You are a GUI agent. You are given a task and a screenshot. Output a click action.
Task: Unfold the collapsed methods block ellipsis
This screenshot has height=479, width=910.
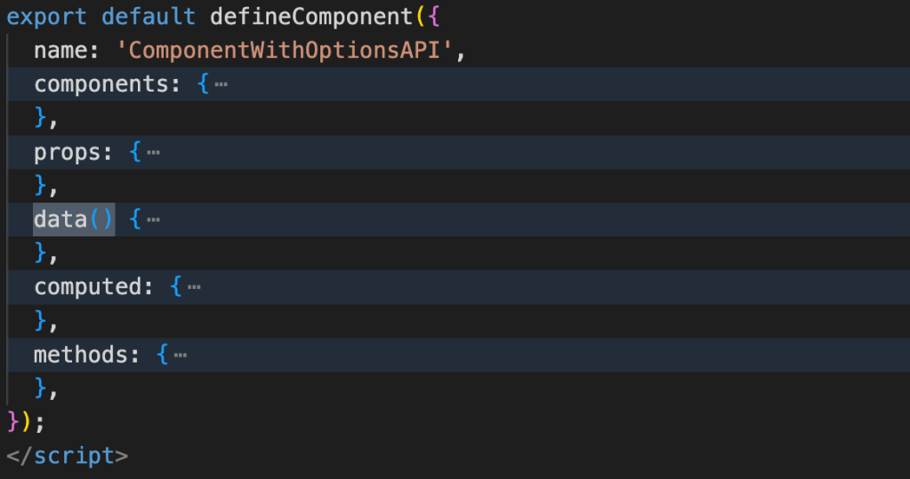tap(181, 355)
